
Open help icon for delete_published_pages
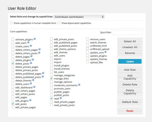[x=43, y=73]
